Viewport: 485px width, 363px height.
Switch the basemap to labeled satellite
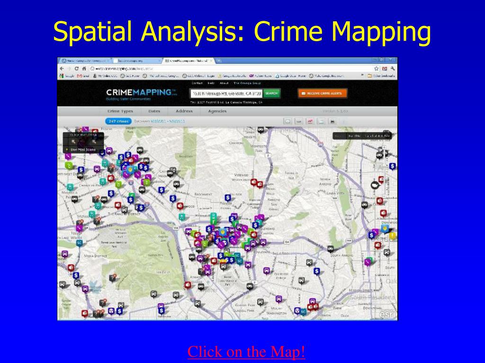pyautogui.click(x=377, y=136)
